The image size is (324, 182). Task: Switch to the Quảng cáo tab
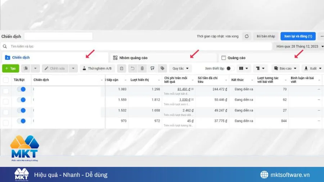[x=236, y=58]
